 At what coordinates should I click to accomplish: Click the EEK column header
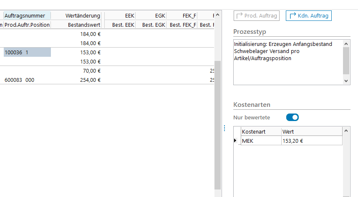(120, 16)
